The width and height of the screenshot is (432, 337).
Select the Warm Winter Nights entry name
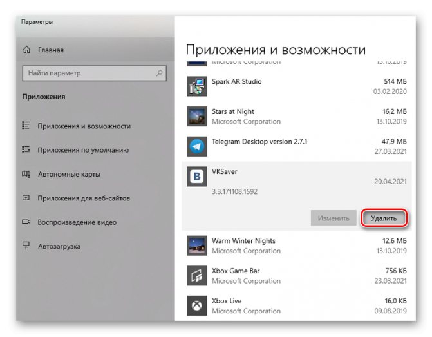[x=243, y=241]
